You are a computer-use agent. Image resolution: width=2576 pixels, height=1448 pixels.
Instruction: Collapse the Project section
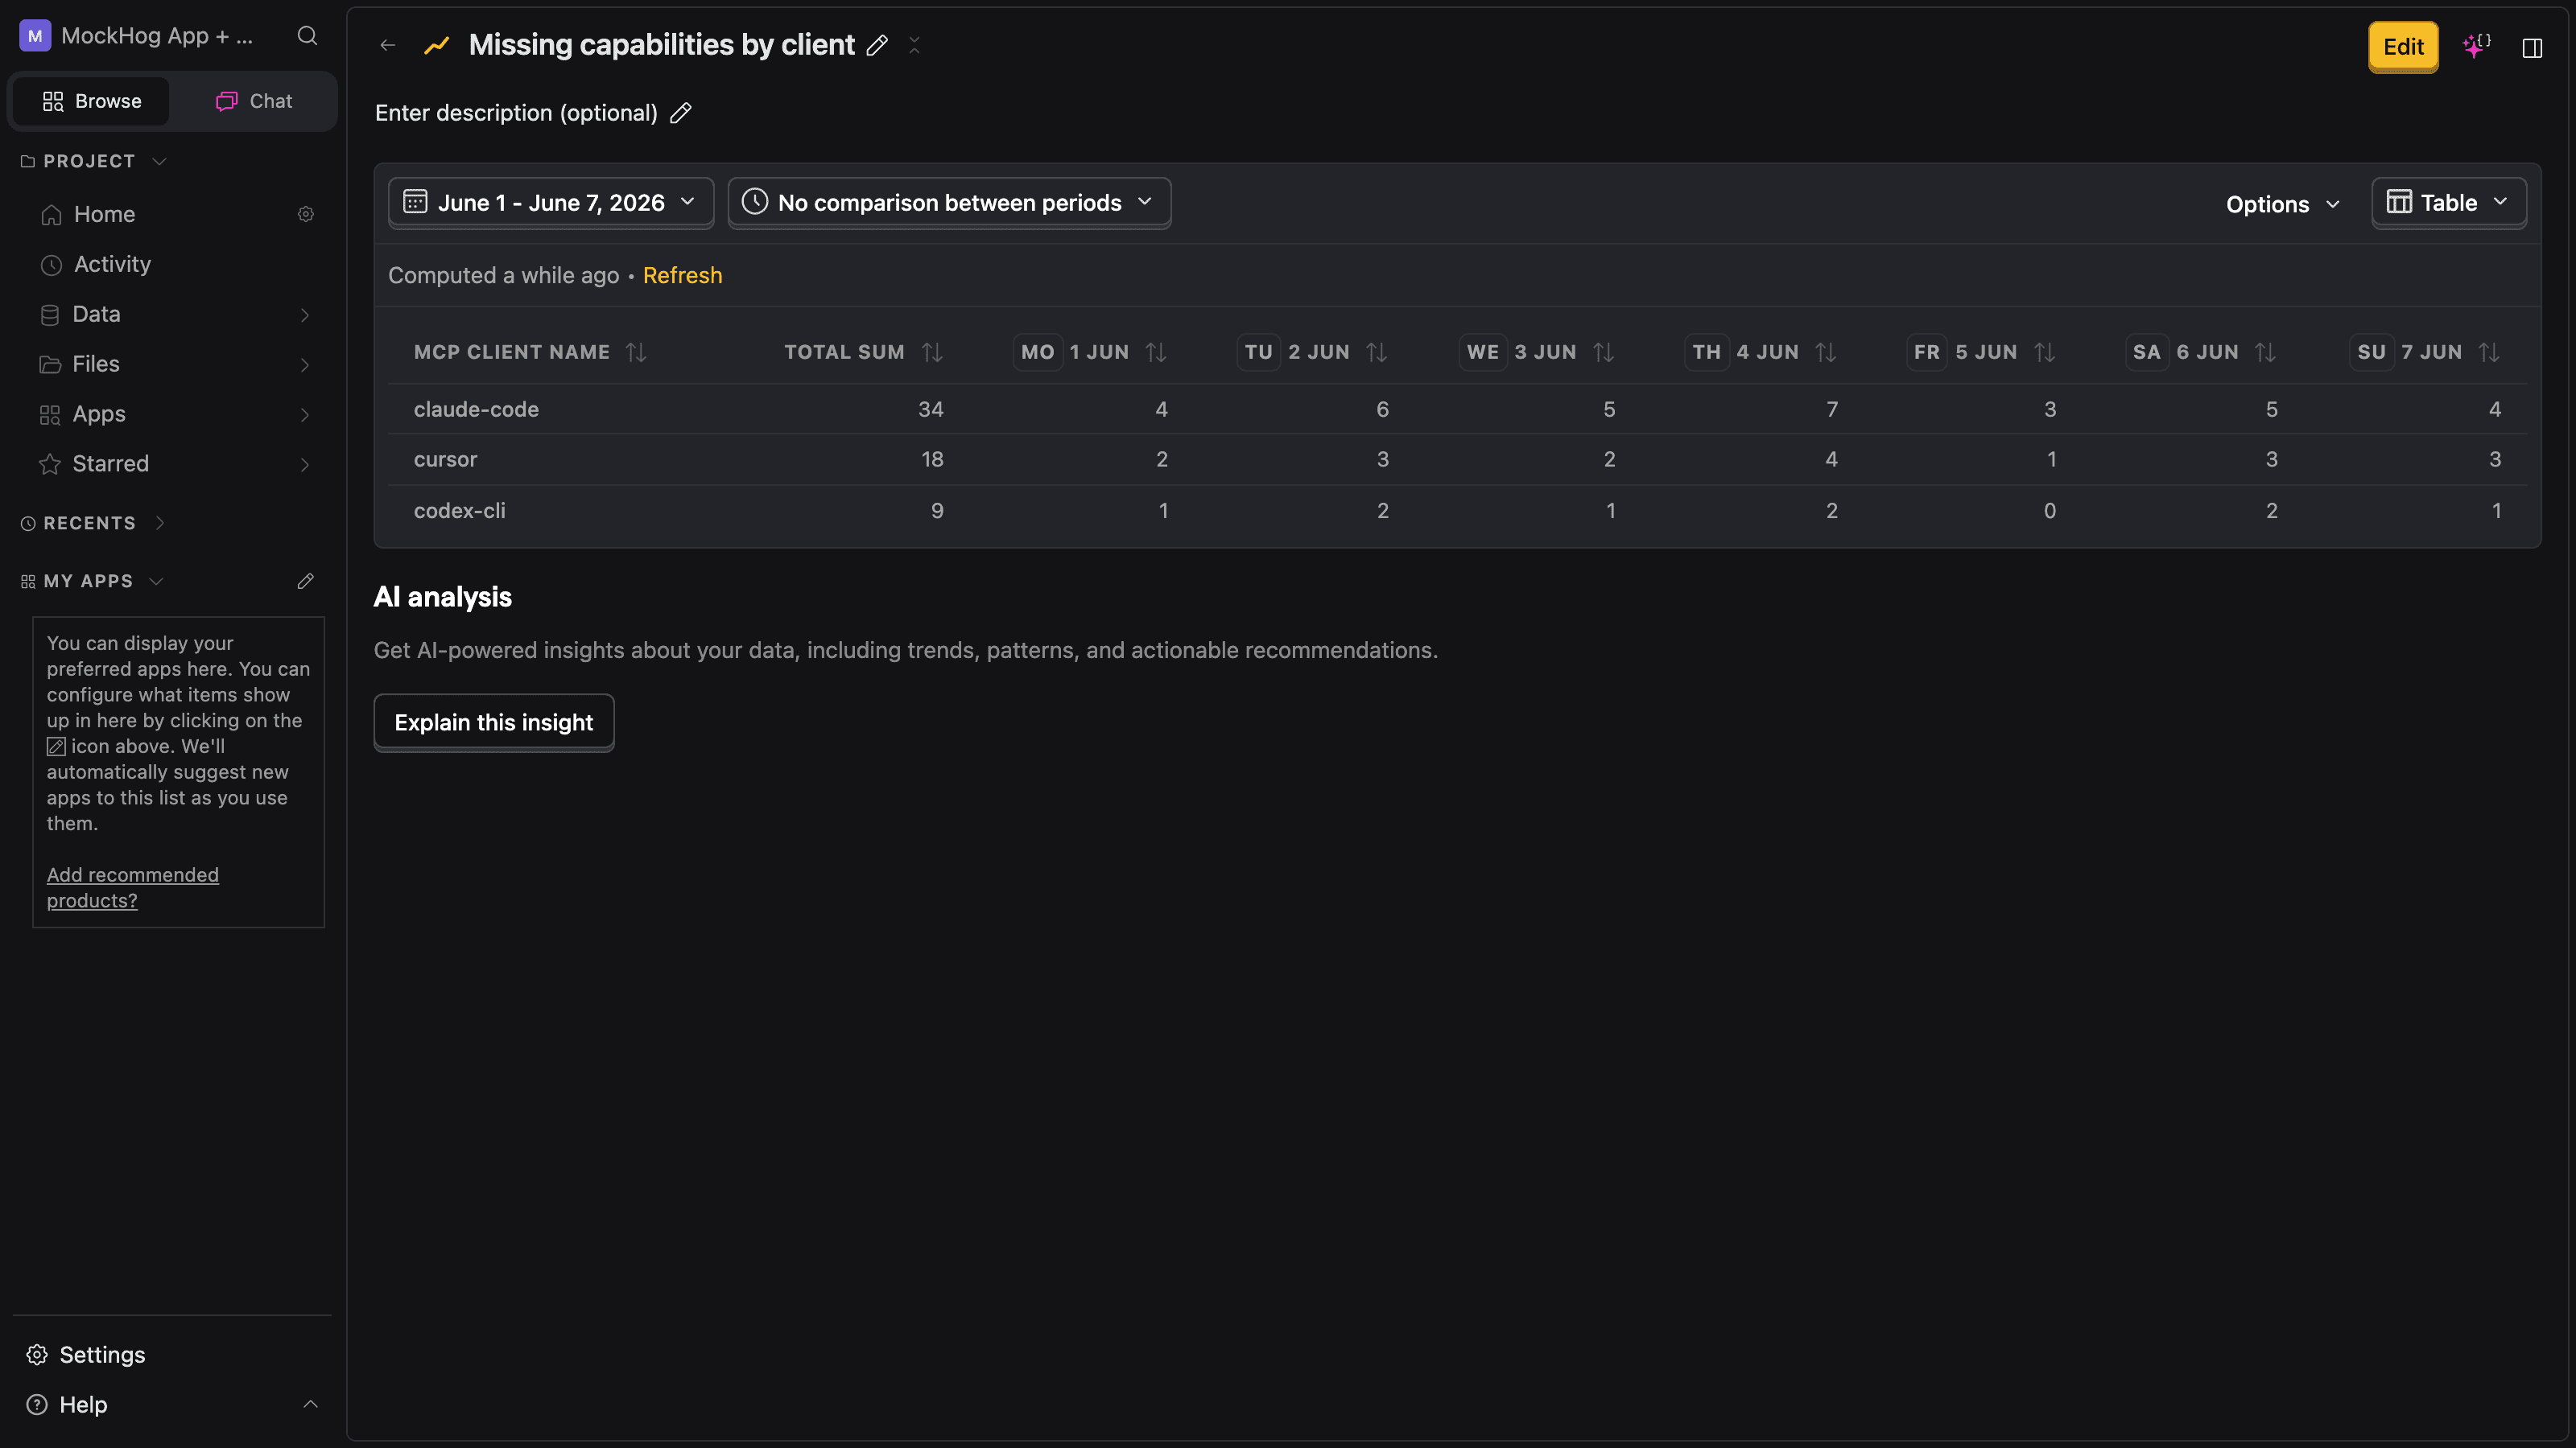coord(159,161)
